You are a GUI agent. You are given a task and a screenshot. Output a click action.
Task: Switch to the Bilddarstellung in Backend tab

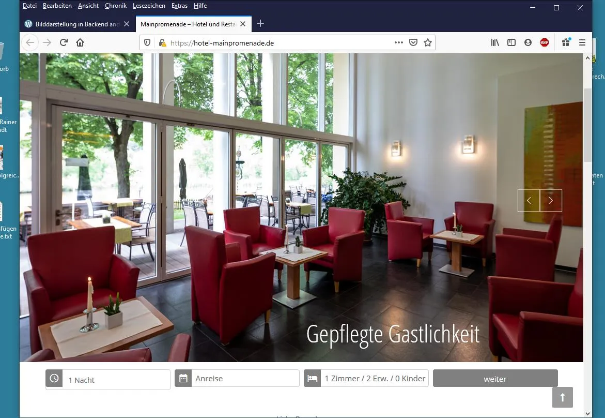[77, 24]
